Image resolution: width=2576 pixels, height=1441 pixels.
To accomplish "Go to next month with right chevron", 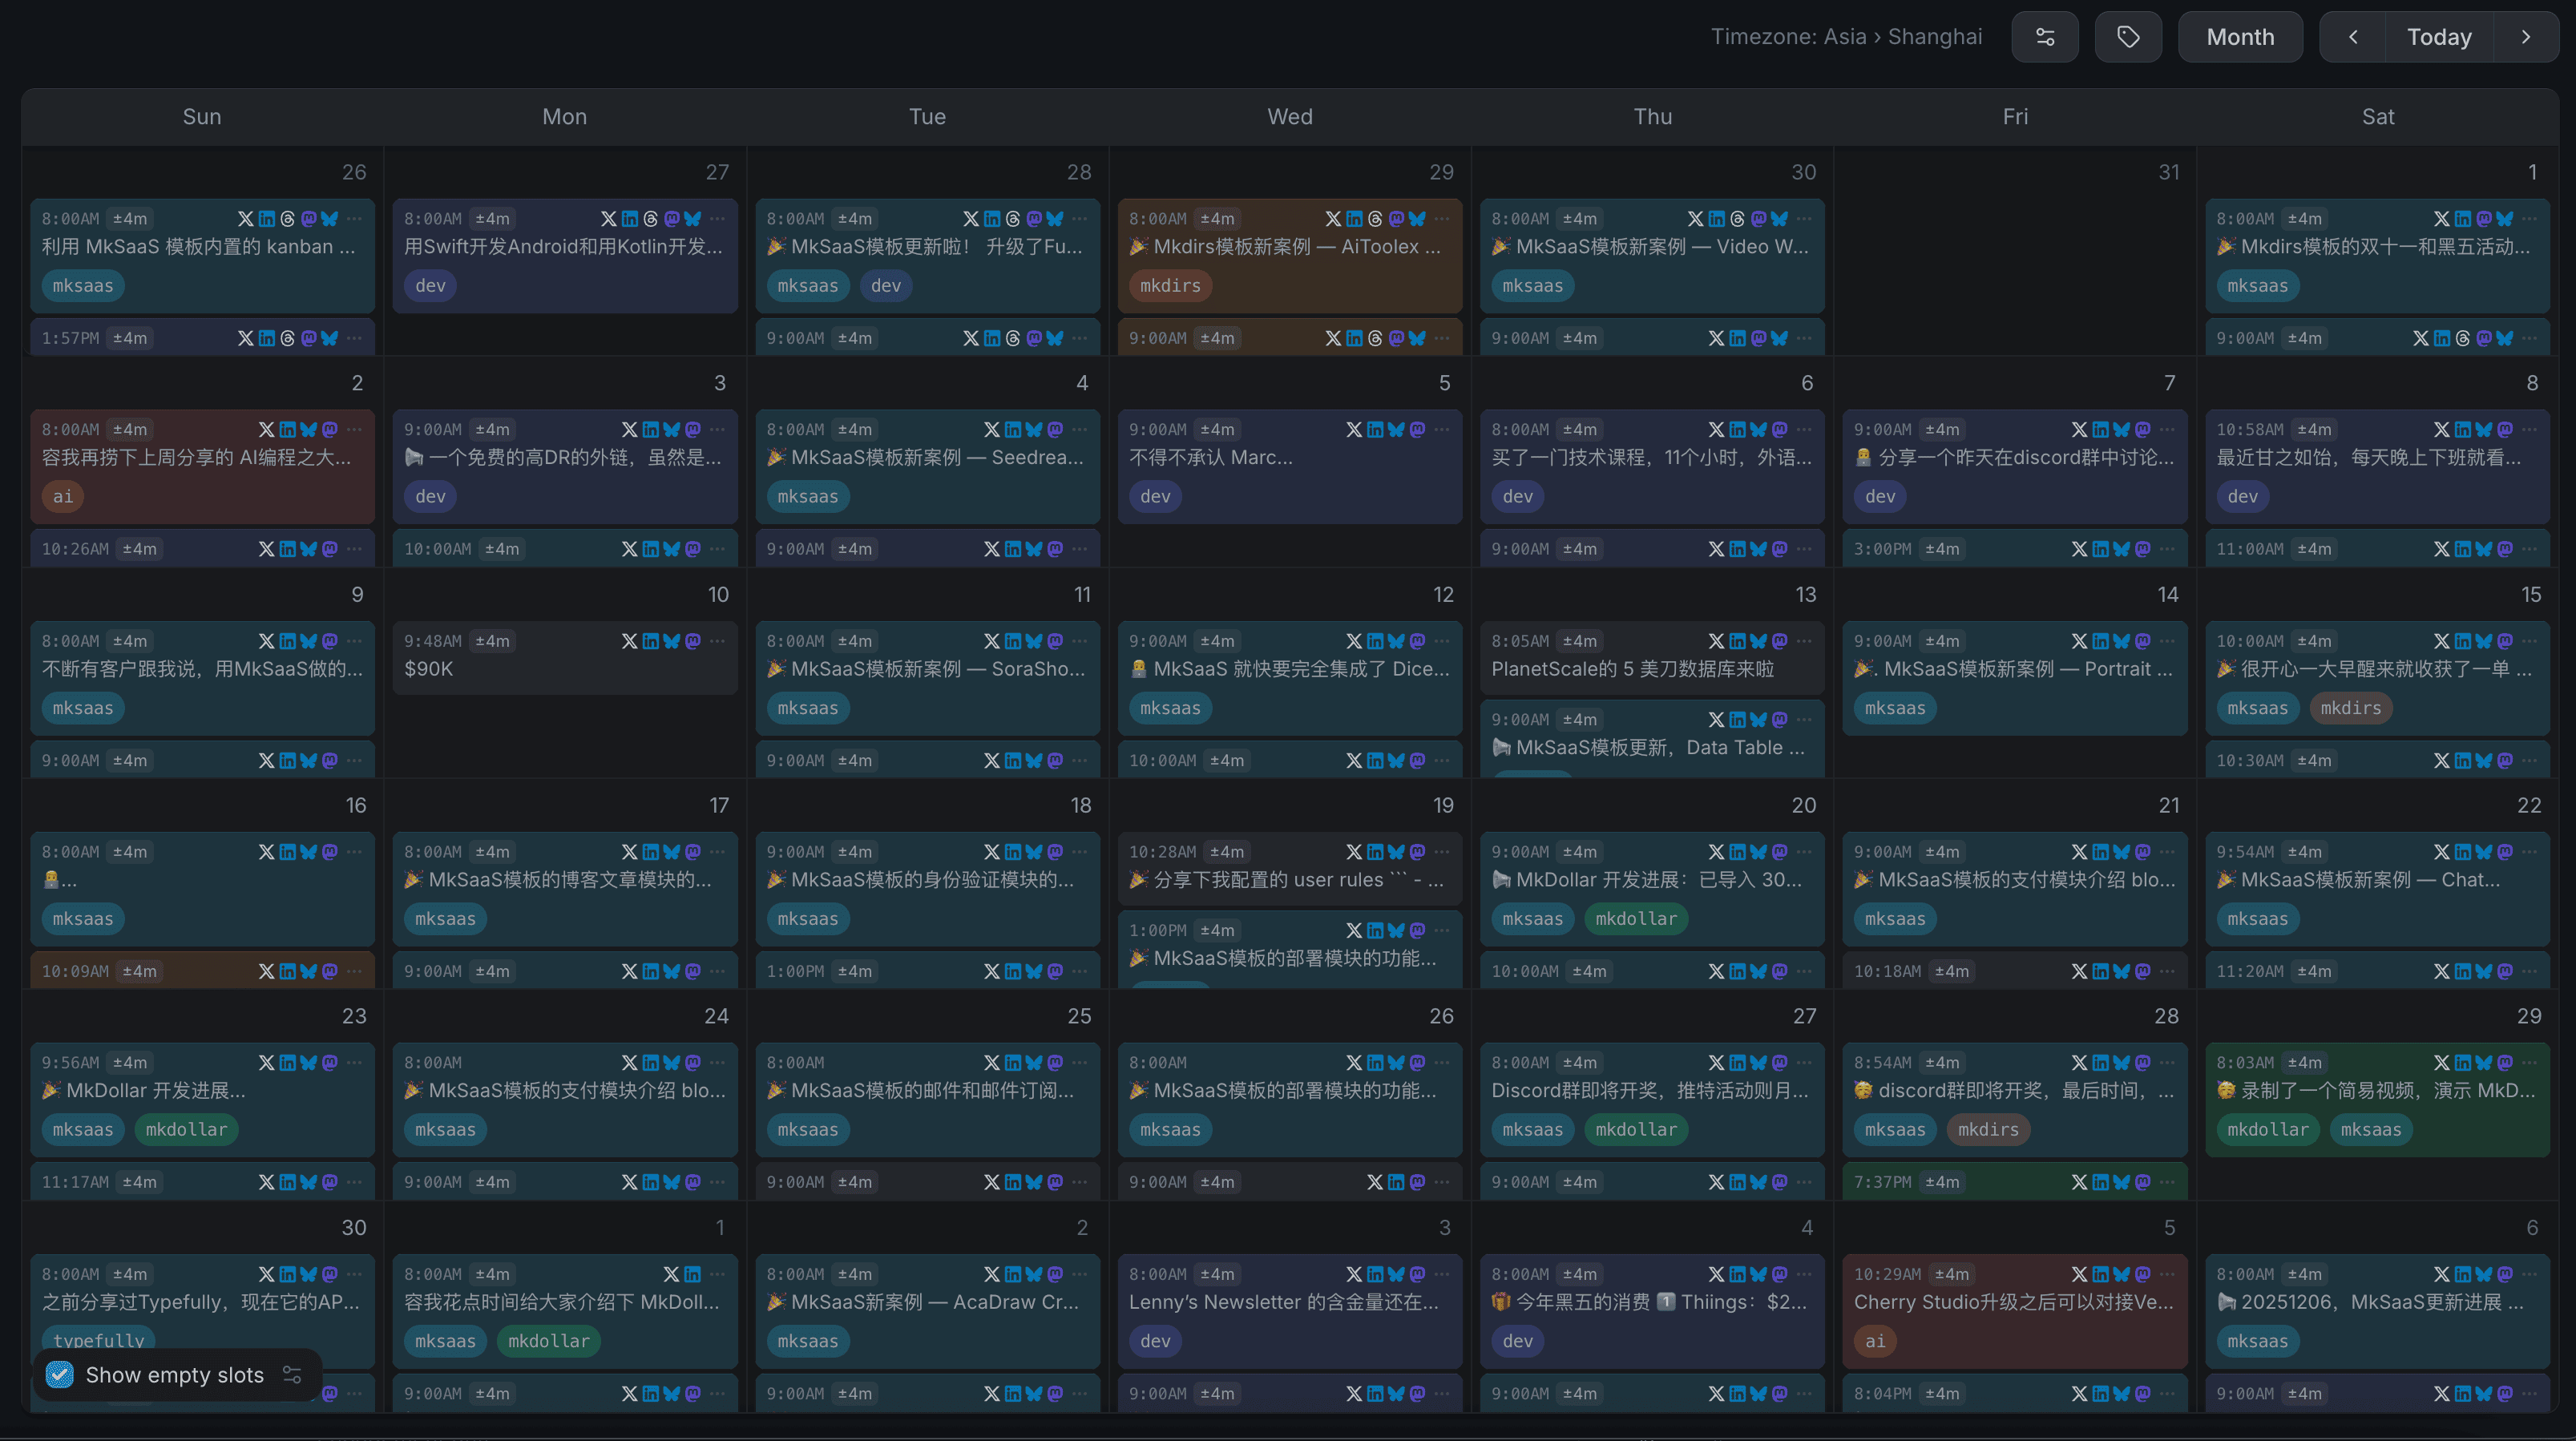I will point(2525,37).
